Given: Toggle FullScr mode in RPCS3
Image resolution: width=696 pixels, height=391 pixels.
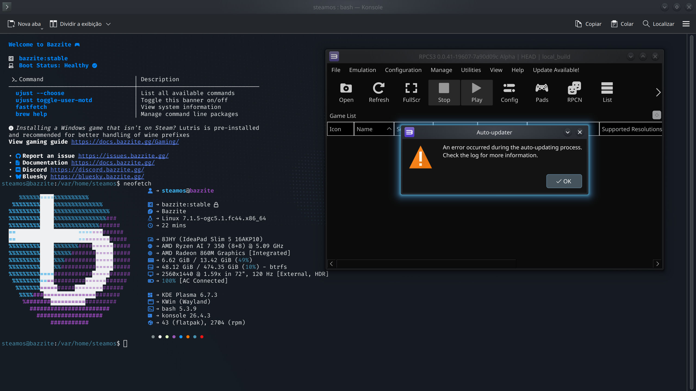Looking at the screenshot, I should [411, 93].
